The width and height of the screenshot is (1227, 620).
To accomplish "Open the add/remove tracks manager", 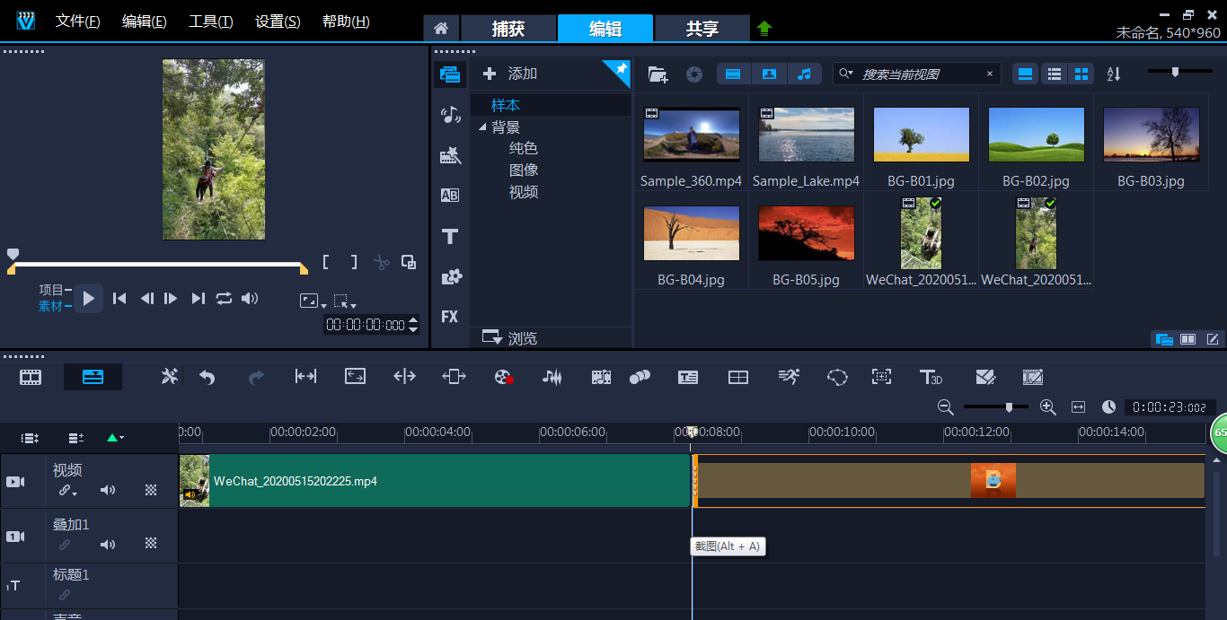I will (76, 438).
